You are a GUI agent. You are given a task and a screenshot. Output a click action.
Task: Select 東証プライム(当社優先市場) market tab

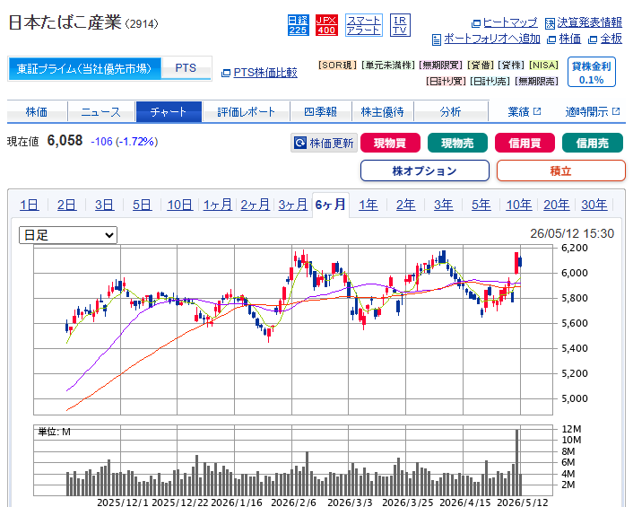click(84, 69)
